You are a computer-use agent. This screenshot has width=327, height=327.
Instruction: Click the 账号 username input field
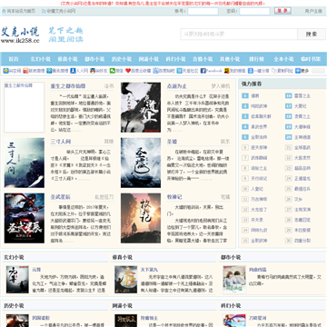[x=203, y=11]
